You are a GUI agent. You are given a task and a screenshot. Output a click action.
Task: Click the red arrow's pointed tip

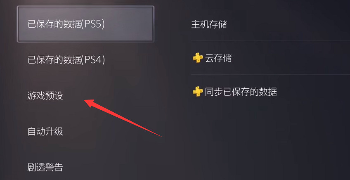click(85, 101)
